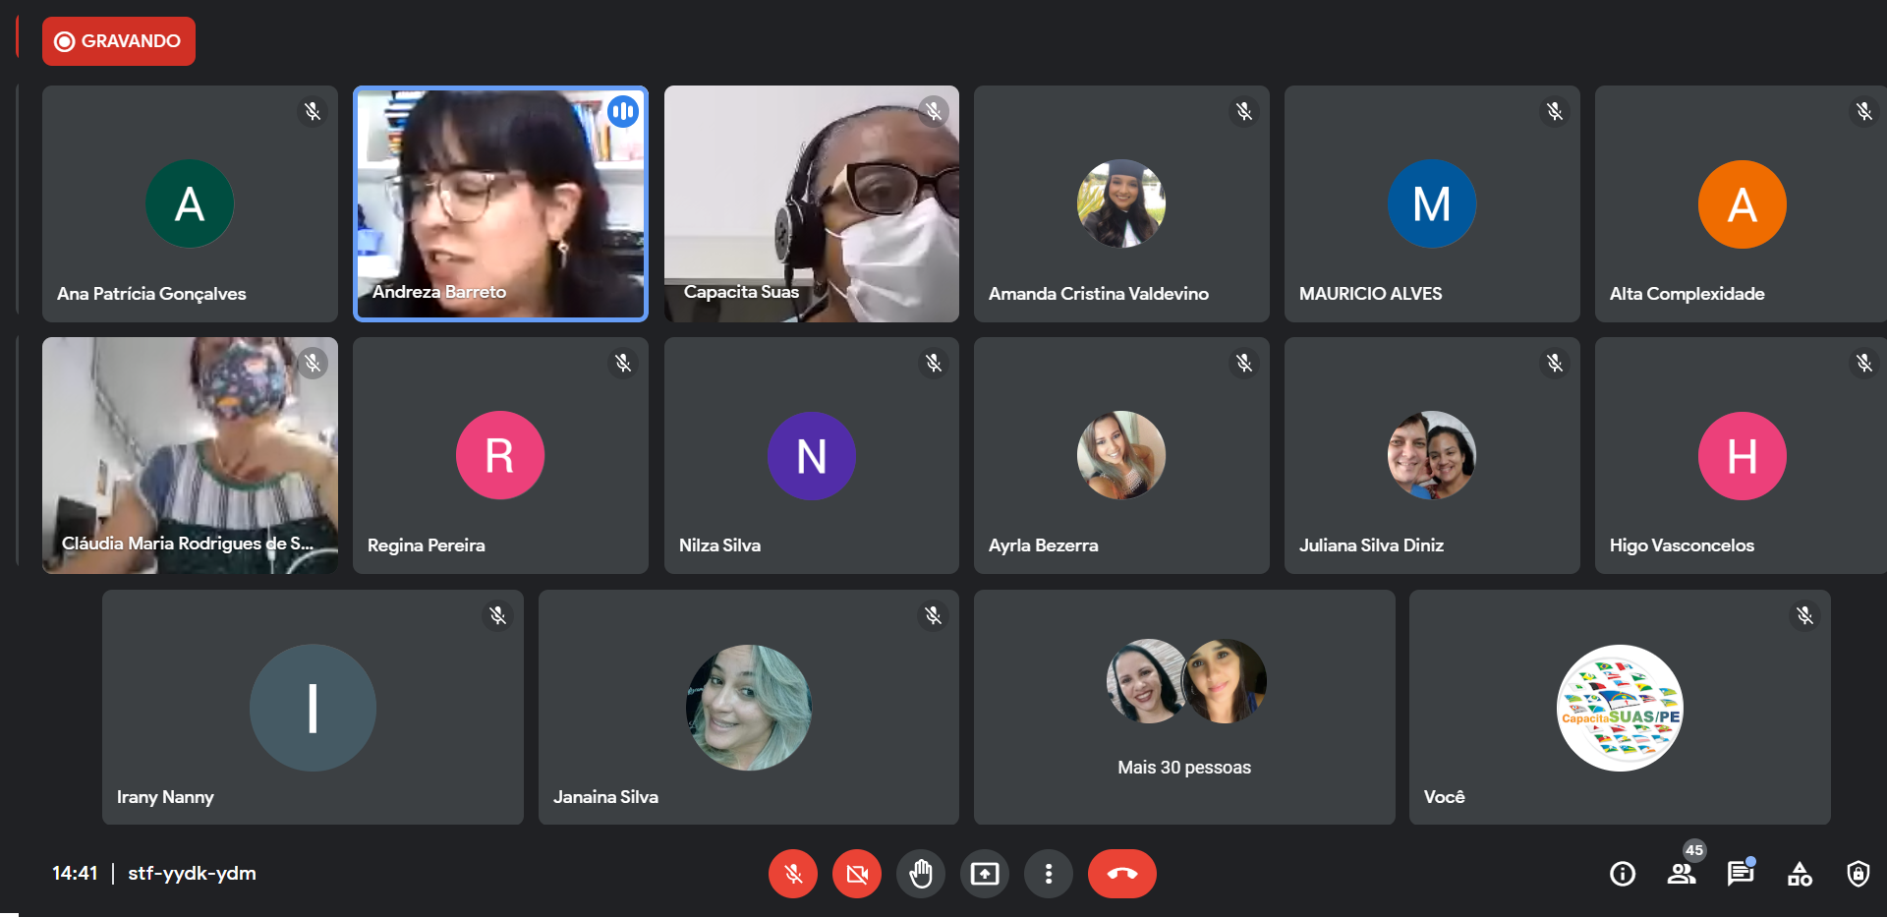Open the chat panel
This screenshot has height=917, width=1887.
[x=1741, y=874]
